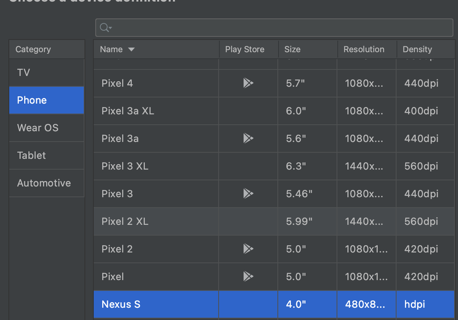
Task: Click the Play Store icon for Pixel 4
Action: [x=248, y=83]
